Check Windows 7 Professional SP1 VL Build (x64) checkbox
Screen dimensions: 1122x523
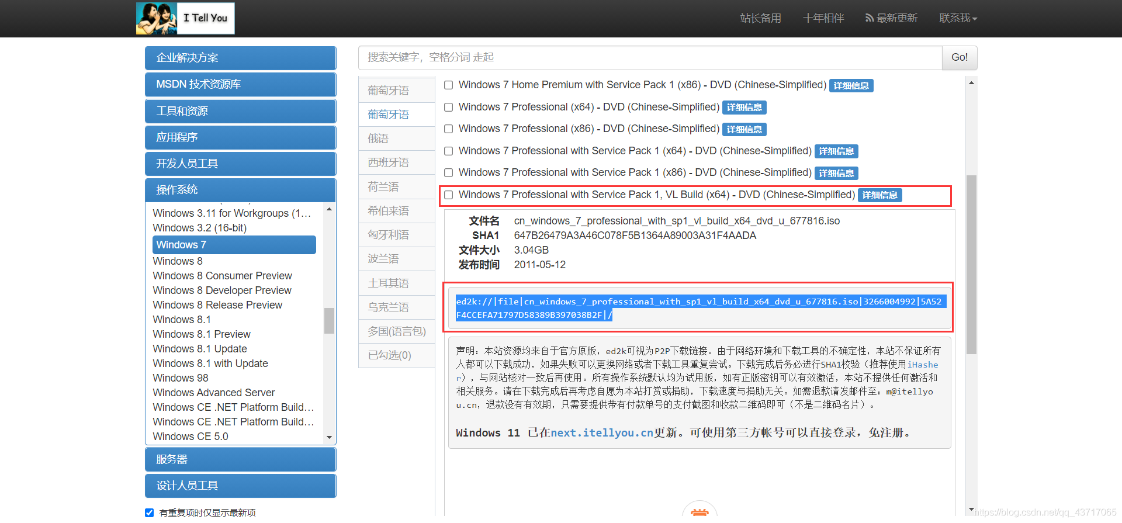tap(449, 195)
